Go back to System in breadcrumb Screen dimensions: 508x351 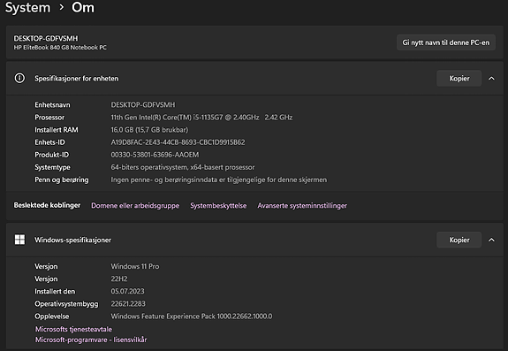[x=28, y=7]
